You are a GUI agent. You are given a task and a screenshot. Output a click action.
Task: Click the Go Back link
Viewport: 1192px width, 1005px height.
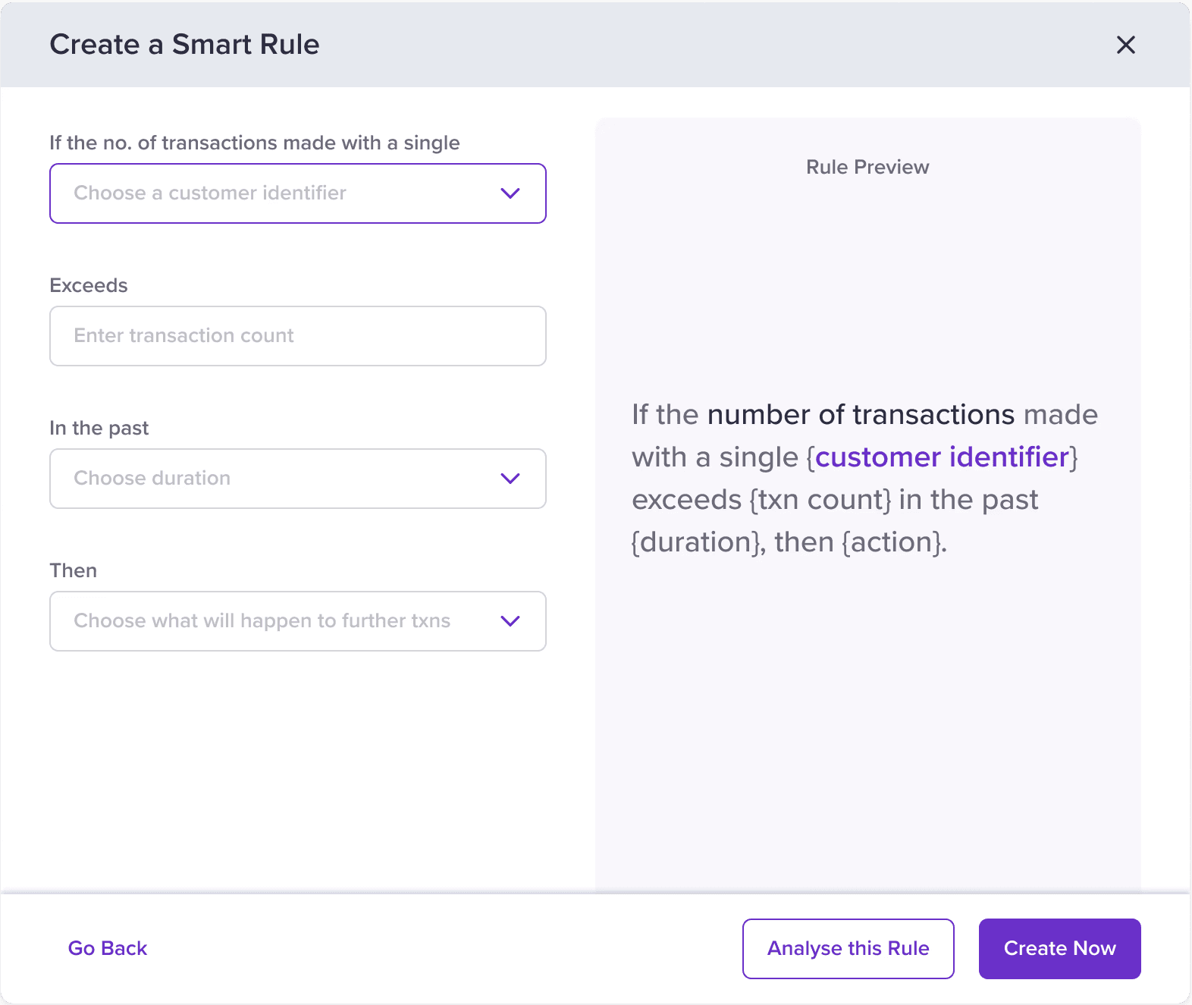(x=108, y=948)
